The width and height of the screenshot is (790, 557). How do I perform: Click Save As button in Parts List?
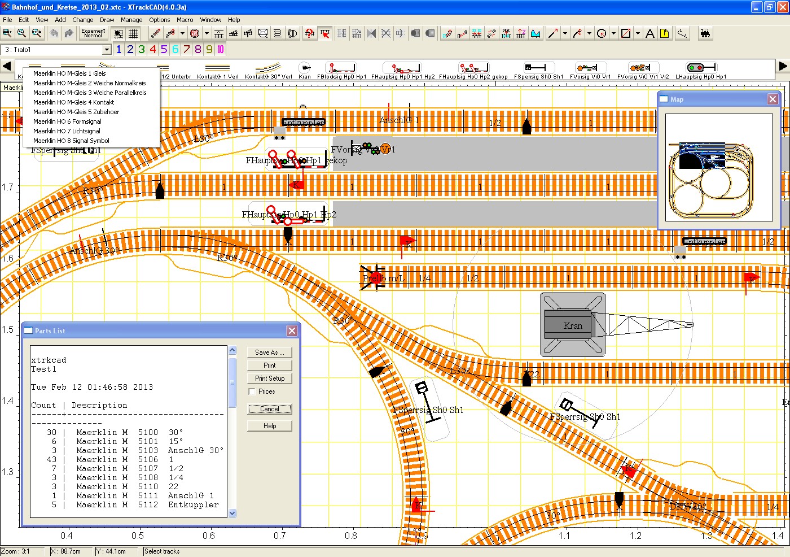pos(270,353)
